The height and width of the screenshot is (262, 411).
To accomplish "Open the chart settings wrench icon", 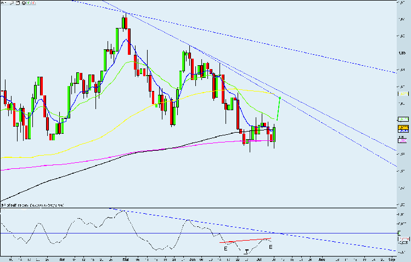I will (x=12, y=3).
